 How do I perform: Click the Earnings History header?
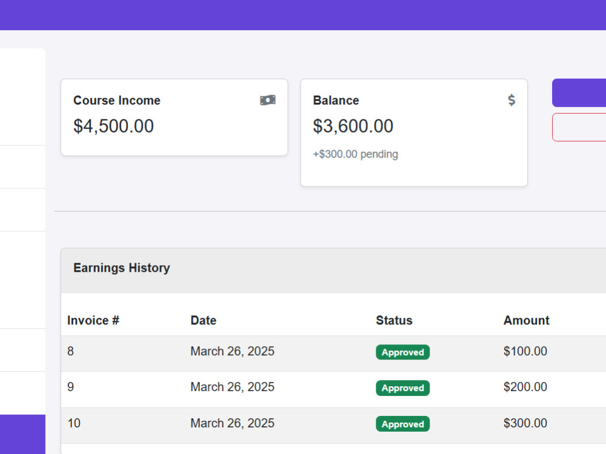(x=122, y=268)
